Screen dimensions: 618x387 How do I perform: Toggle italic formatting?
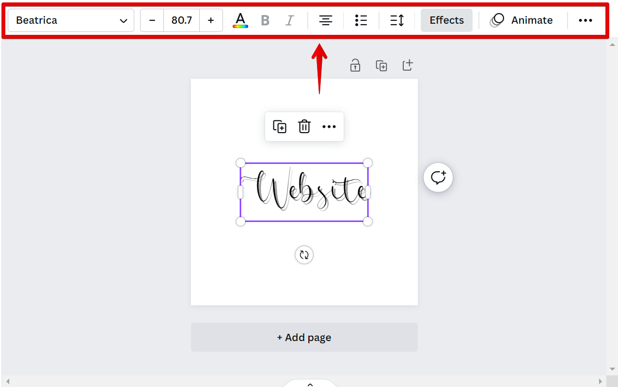click(289, 20)
